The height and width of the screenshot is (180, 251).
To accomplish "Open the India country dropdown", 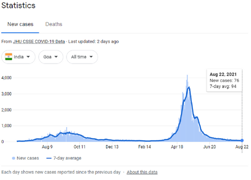I will click(18, 57).
